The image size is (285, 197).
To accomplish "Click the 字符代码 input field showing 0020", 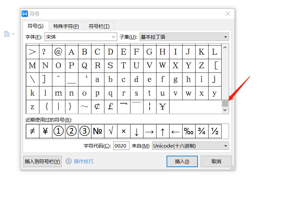I will 121,146.
